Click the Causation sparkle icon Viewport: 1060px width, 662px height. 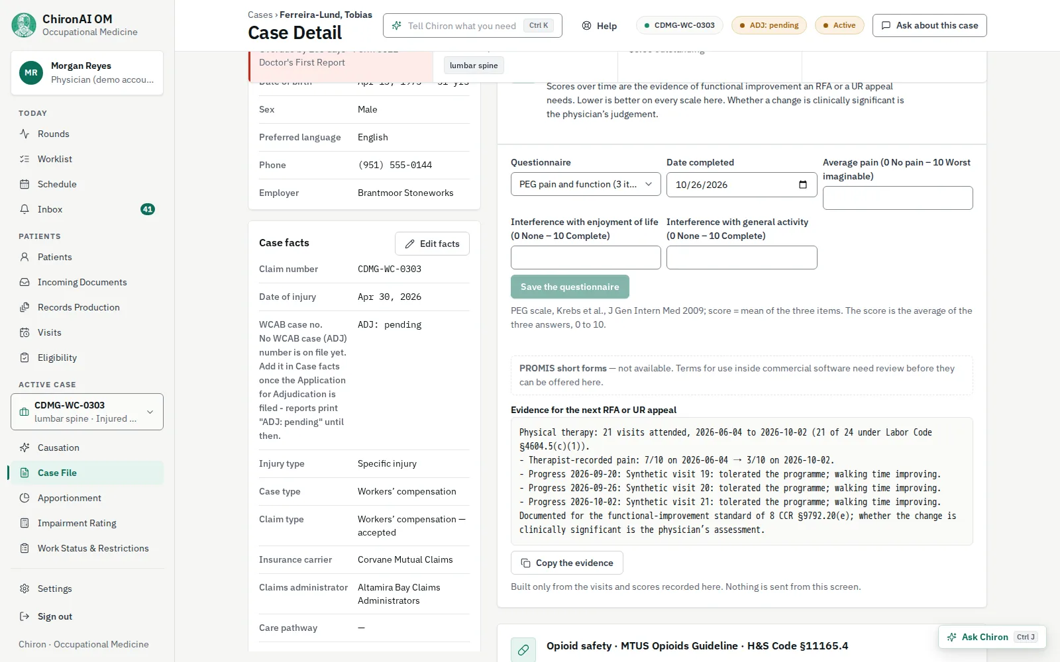[x=25, y=448]
